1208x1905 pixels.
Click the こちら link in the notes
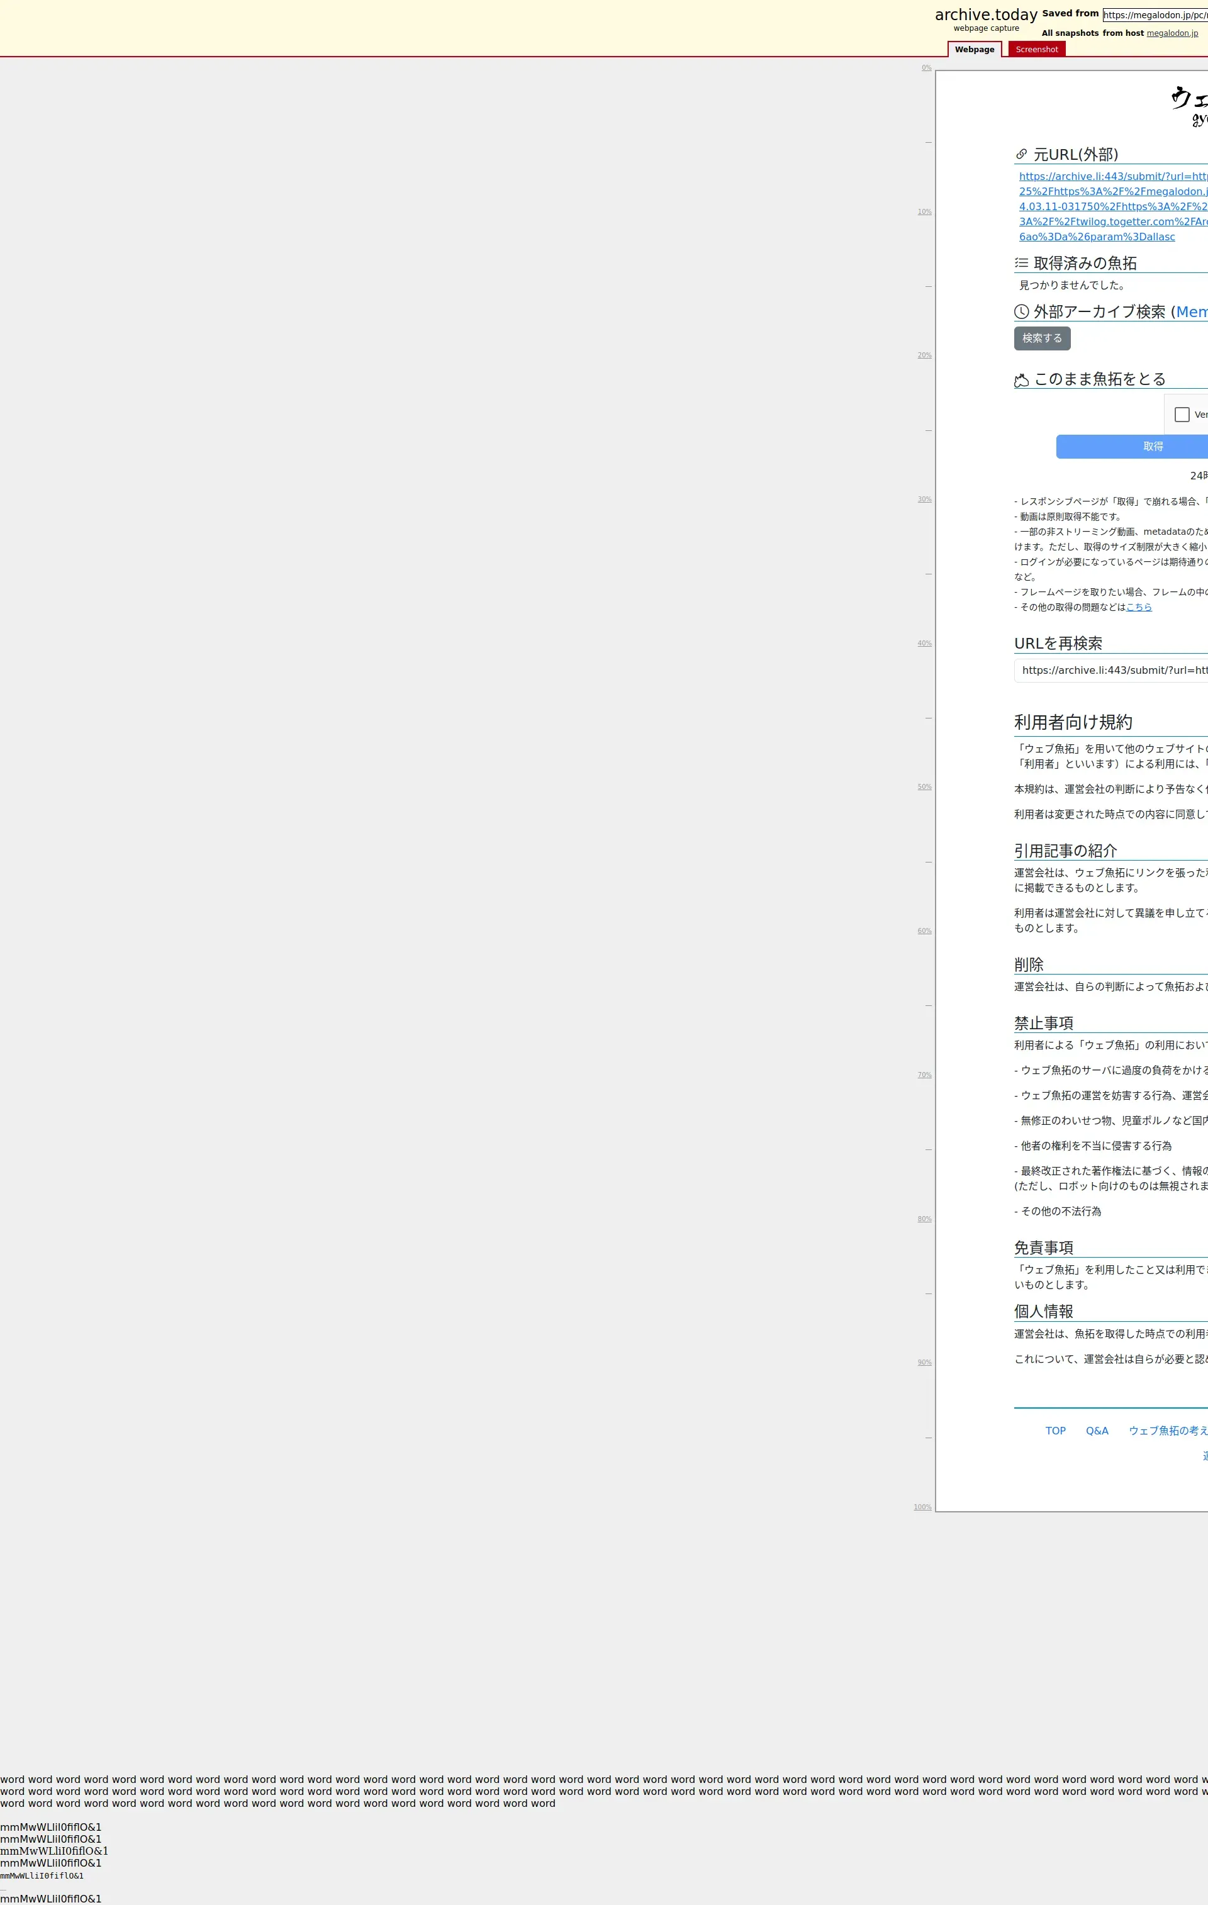click(x=1138, y=606)
